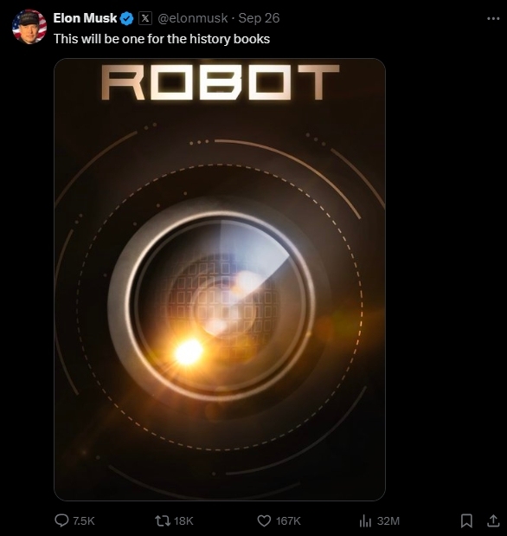
Task: Click the 167K likes count
Action: 288,520
